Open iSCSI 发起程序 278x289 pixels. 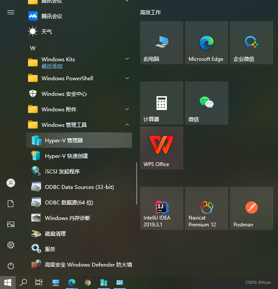(x=79, y=171)
